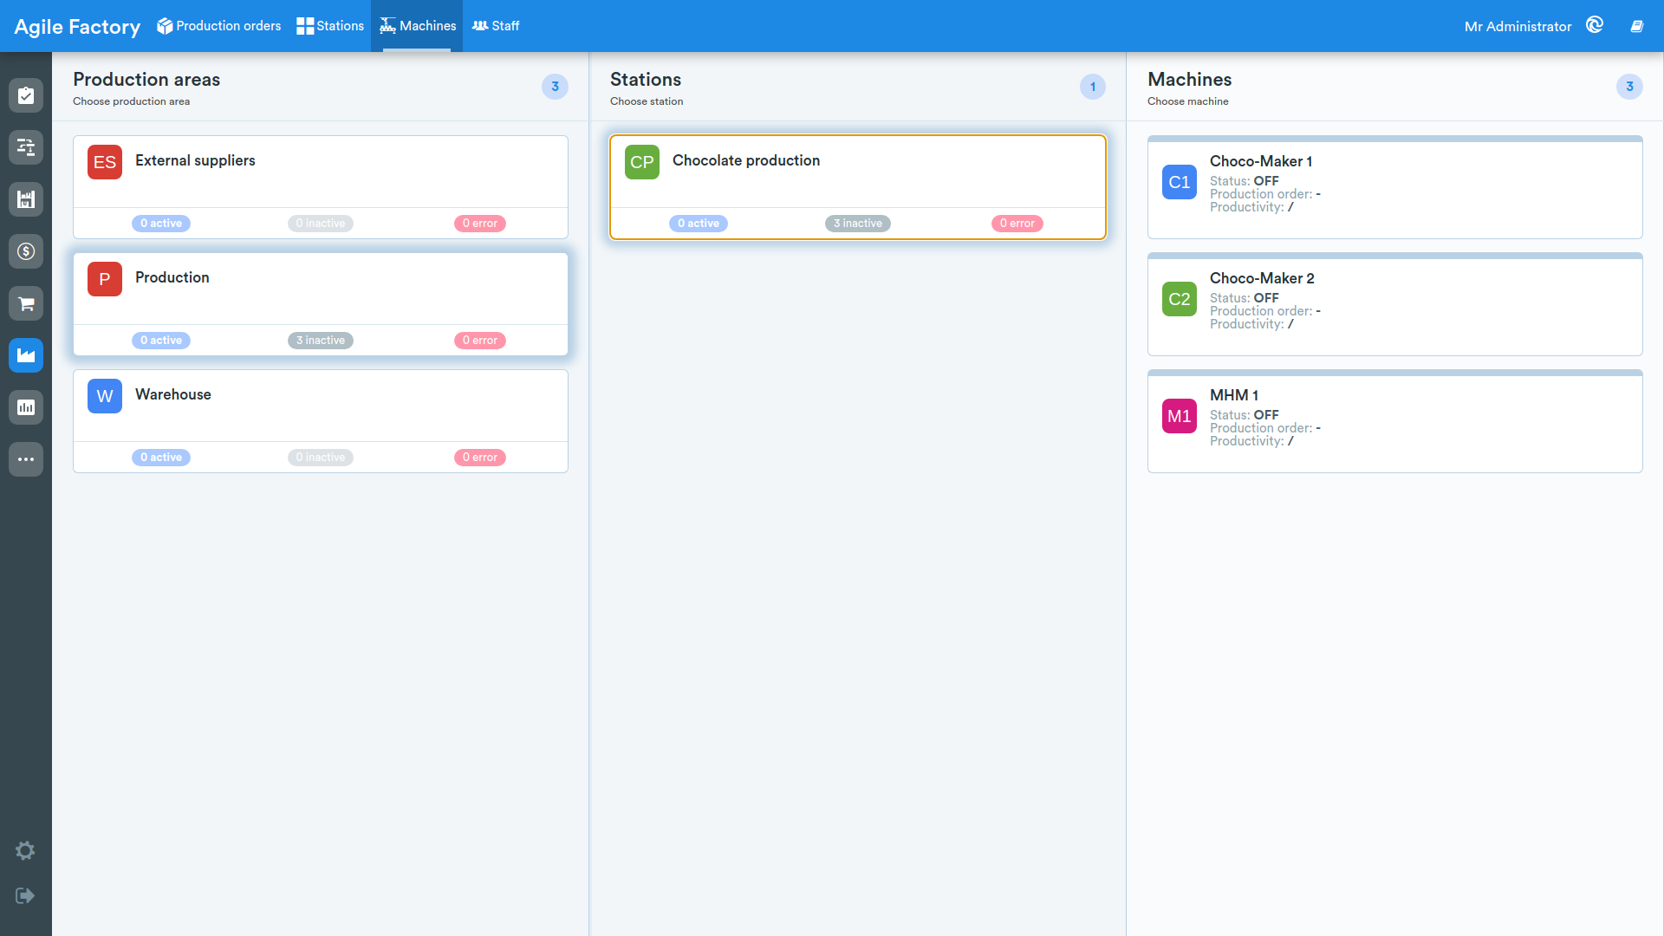The width and height of the screenshot is (1664, 936).
Task: Select the Production area name
Action: point(172,277)
